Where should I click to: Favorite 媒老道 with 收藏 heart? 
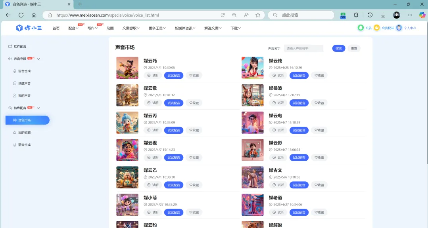[x=319, y=213]
